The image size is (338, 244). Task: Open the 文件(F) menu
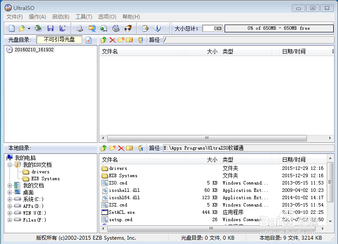[15, 17]
